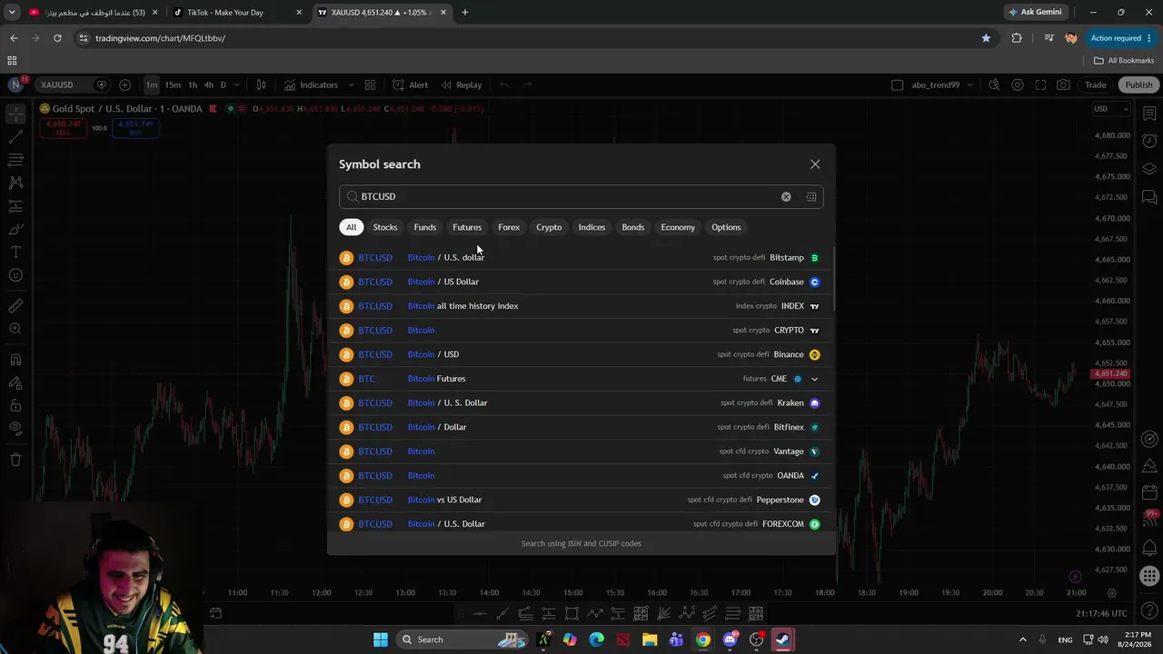1163x654 pixels.
Task: Close the Symbol search dialog
Action: click(x=815, y=164)
